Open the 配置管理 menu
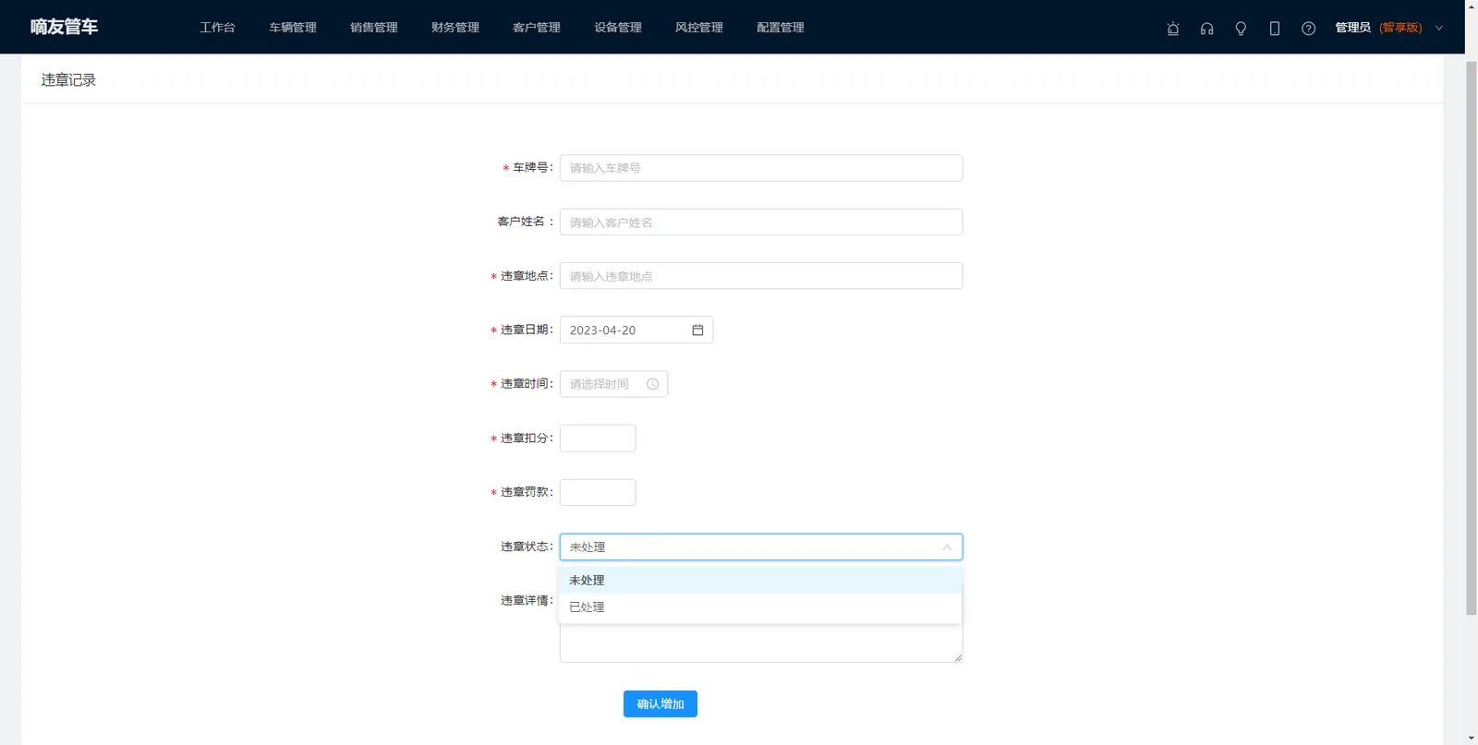Screen dimensions: 1478x745 click(781, 28)
